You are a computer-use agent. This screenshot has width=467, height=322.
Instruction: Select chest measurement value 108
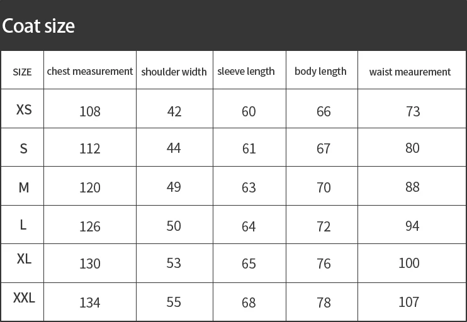click(90, 111)
